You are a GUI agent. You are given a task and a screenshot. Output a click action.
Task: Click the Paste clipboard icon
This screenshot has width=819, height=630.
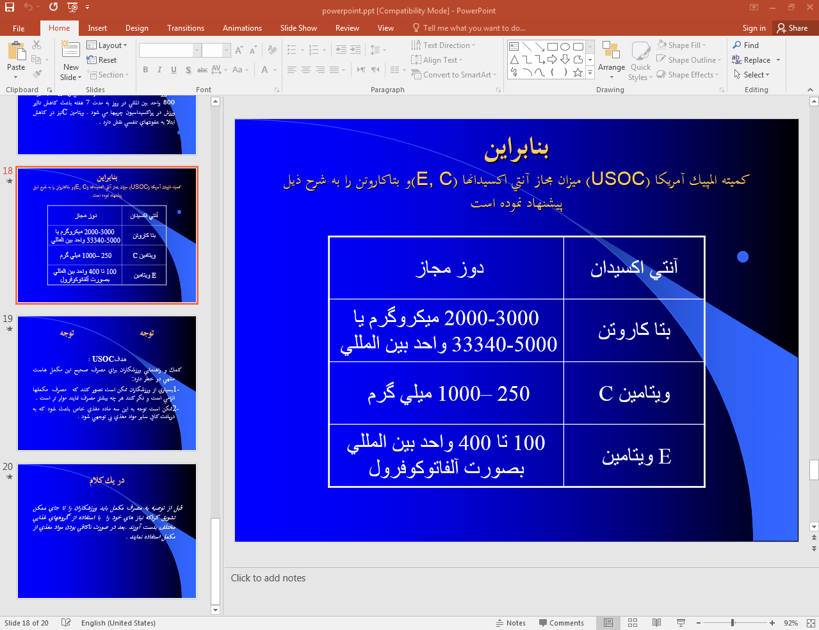coord(16,51)
